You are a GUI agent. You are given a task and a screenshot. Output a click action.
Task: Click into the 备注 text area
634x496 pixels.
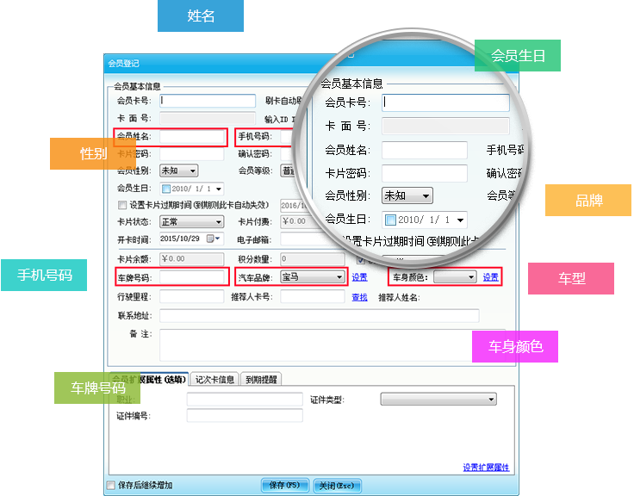333,344
